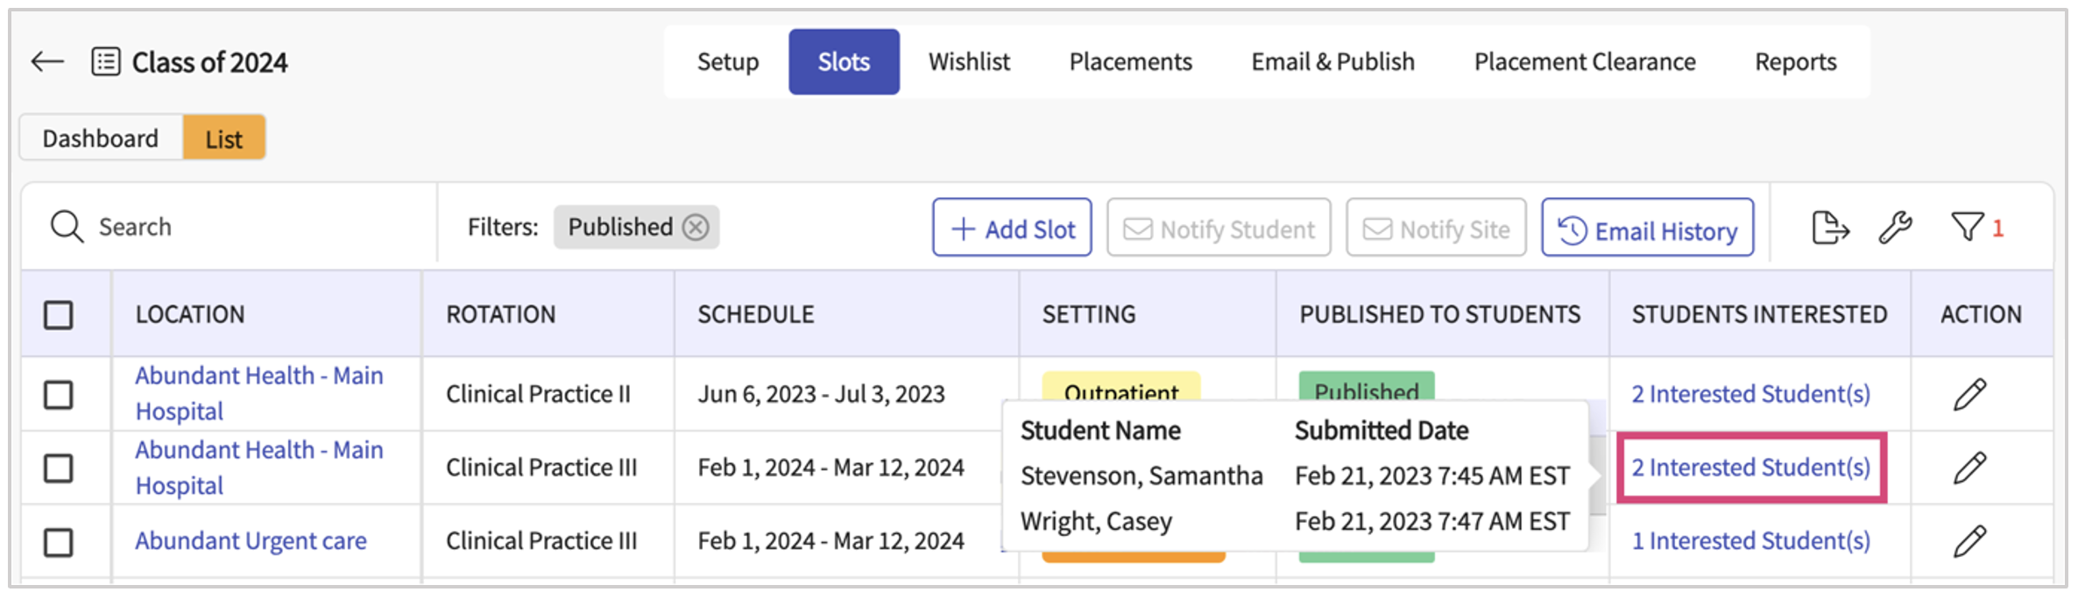Viewport: 2078px width, 599px height.
Task: Check the Abundant Health Clinical Practice III checkbox
Action: [x=59, y=469]
